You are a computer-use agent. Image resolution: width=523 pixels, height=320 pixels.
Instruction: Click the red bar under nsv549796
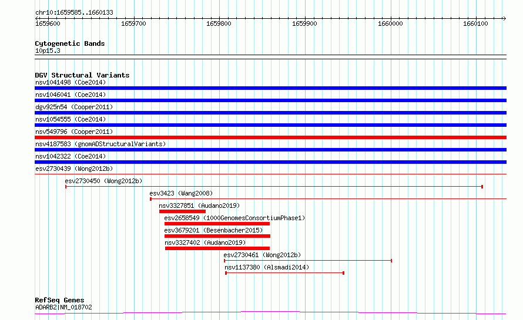point(270,137)
